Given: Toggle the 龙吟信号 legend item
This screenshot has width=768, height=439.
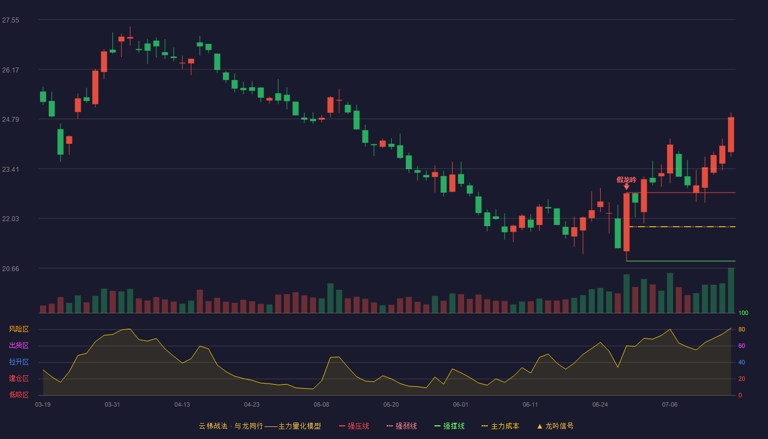Looking at the screenshot, I should pyautogui.click(x=555, y=426).
